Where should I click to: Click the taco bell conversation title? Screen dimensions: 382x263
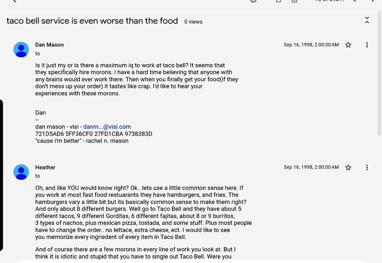(92, 21)
